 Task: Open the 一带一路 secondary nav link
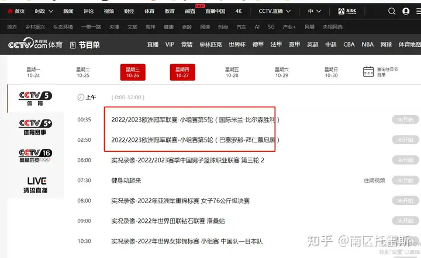point(91,27)
